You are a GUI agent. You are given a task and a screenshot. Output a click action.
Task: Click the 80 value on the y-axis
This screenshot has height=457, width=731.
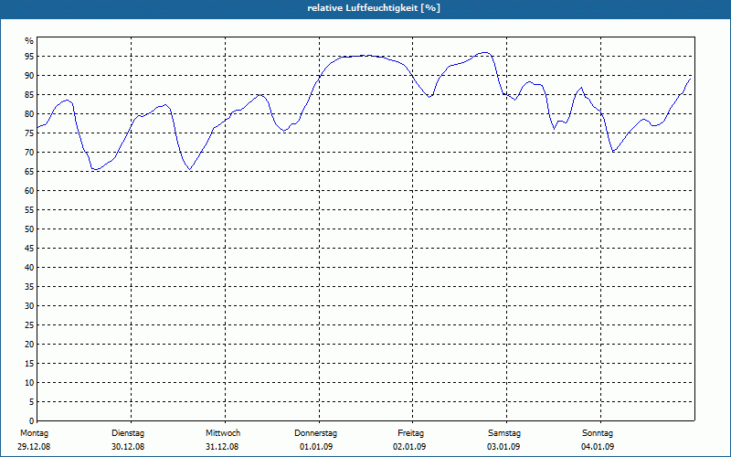(x=29, y=113)
